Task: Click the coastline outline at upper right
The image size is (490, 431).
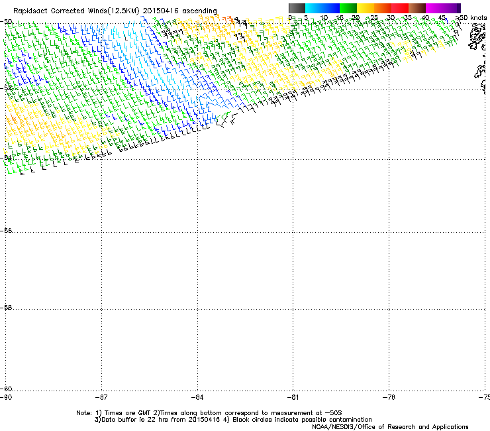Action: pos(477,38)
